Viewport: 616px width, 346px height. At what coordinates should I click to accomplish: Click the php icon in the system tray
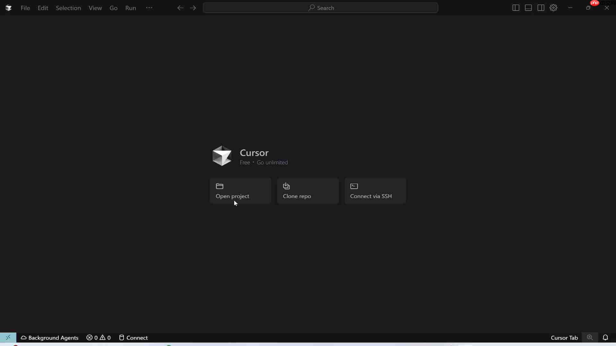tap(594, 3)
